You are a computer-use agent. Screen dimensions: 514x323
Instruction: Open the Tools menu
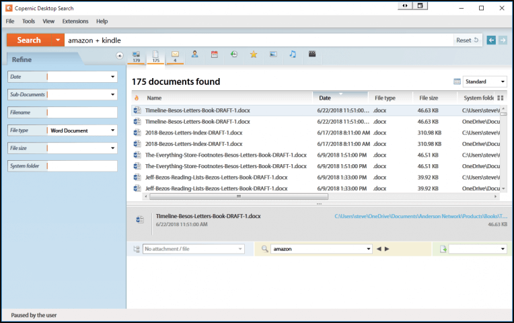tap(28, 21)
